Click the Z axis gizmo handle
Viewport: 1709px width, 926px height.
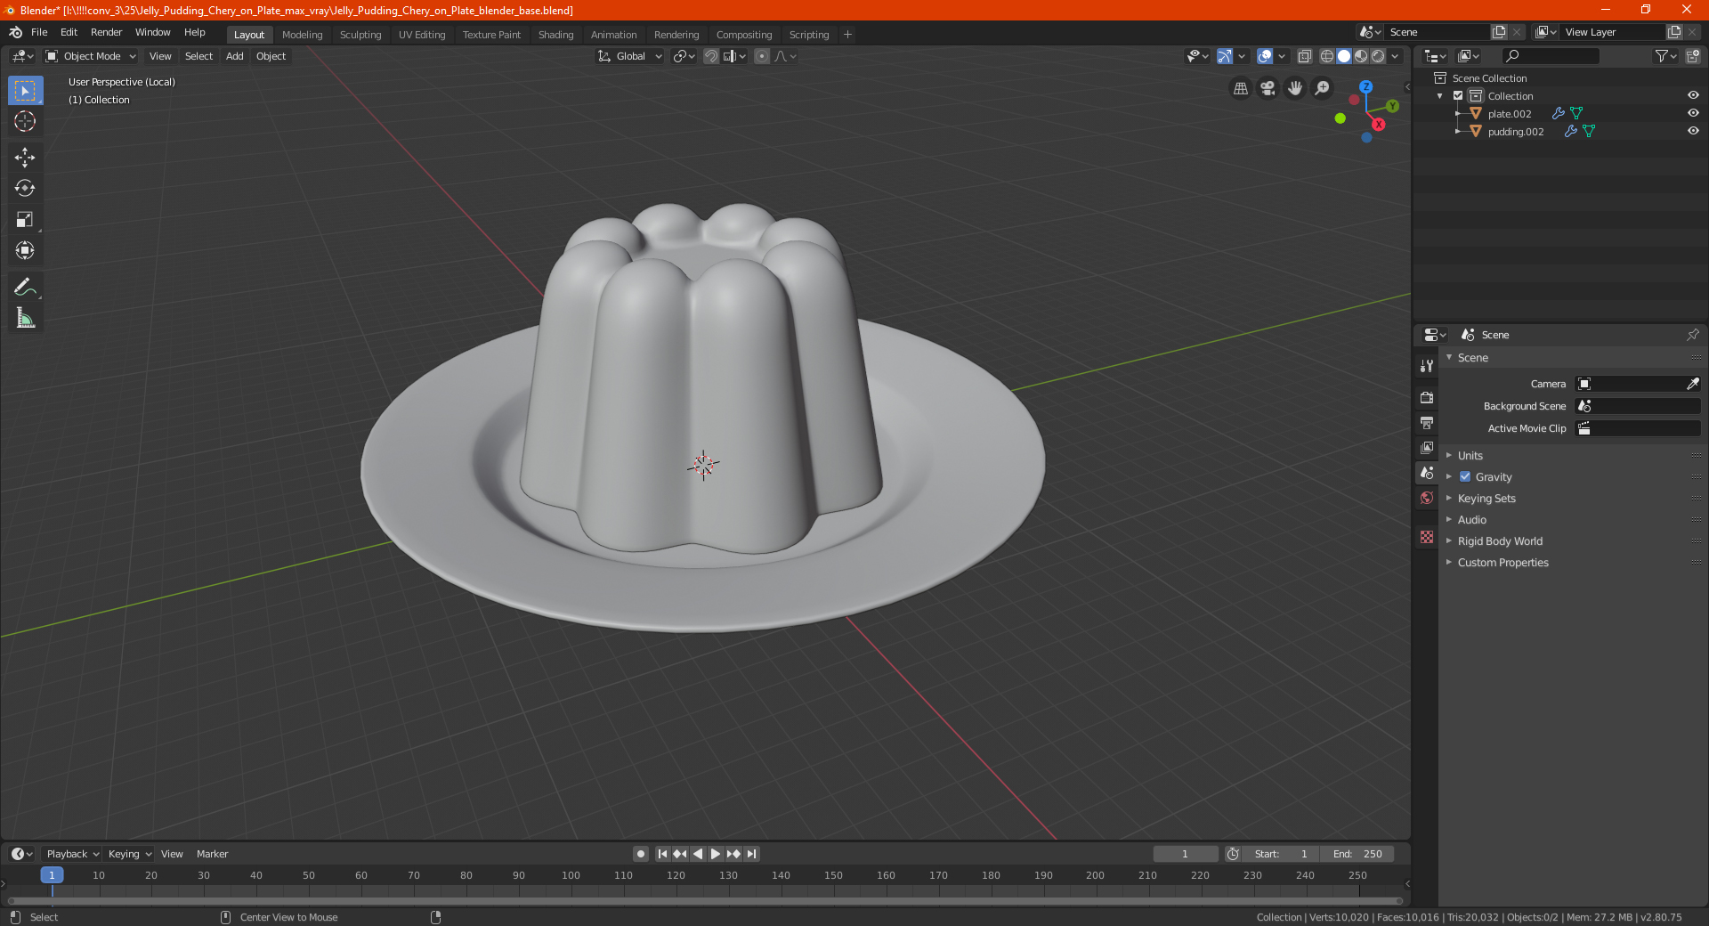coord(1365,87)
